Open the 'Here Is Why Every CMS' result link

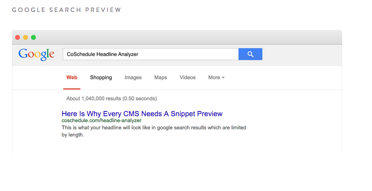click(x=142, y=114)
